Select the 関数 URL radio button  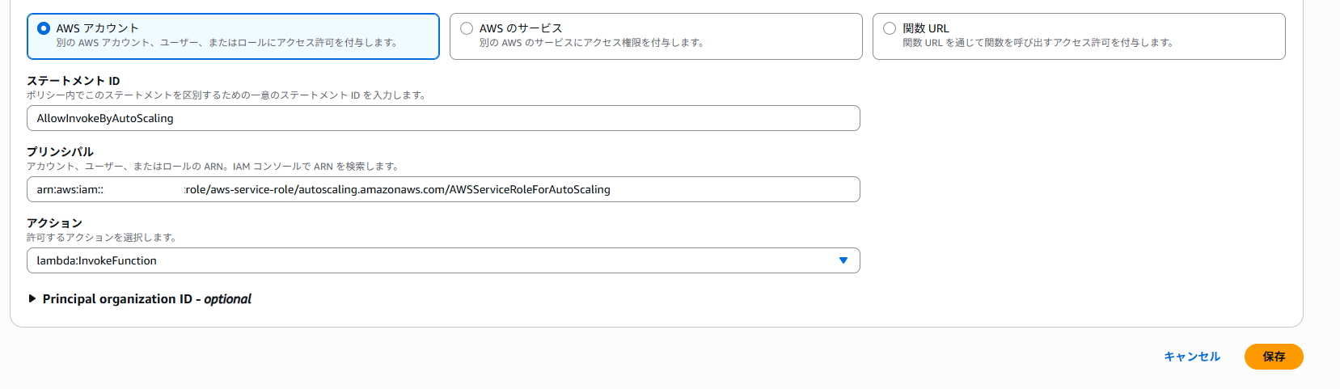pyautogui.click(x=890, y=28)
